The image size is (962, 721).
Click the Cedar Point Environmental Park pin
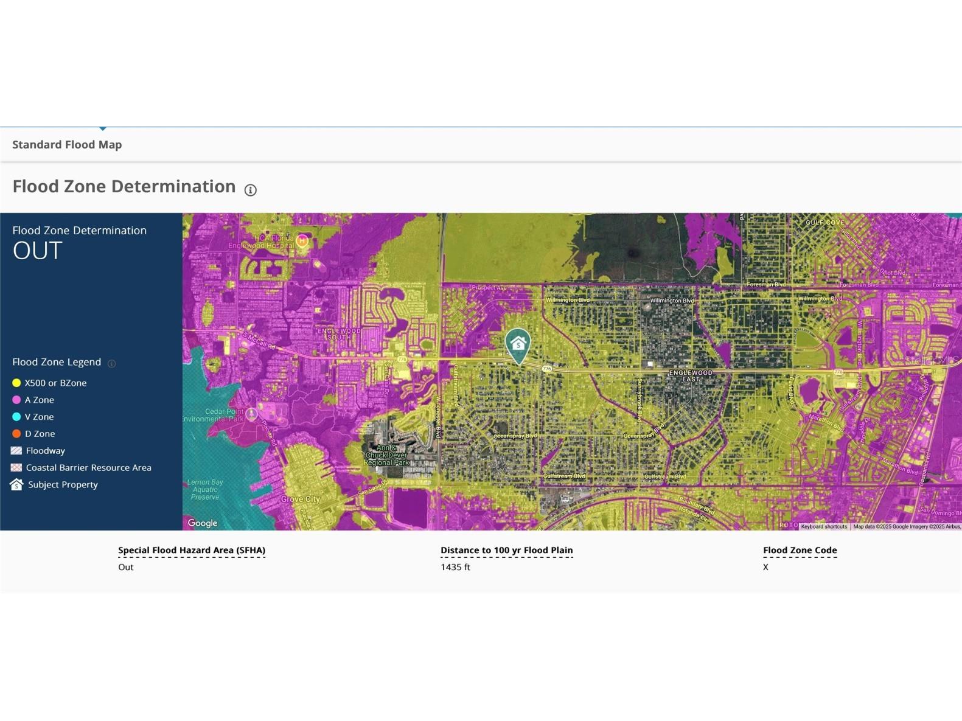[251, 414]
